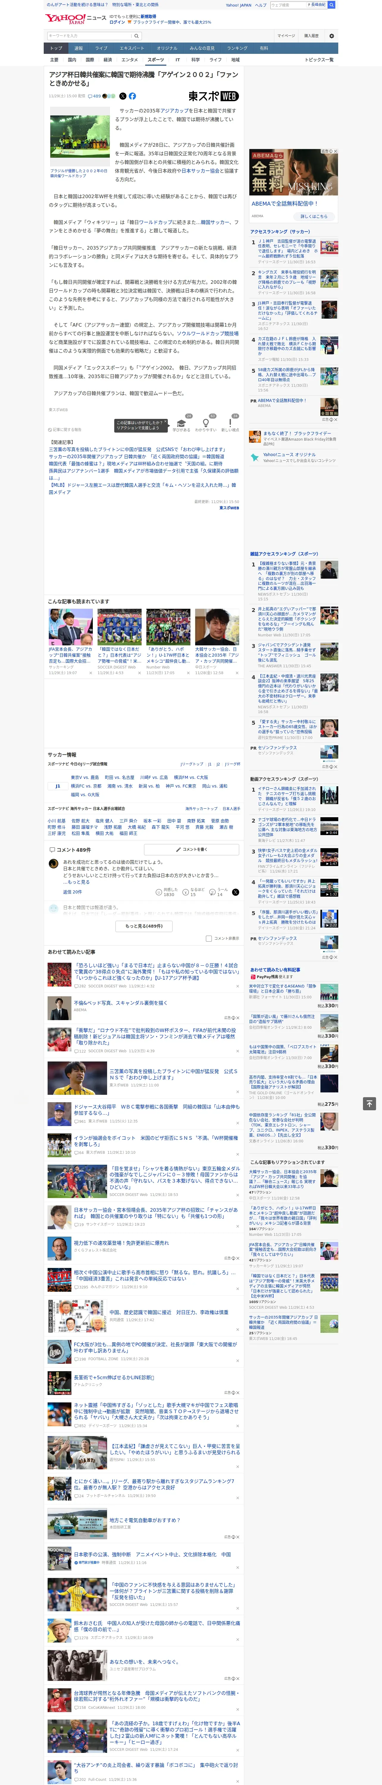Click the scroll-to-top arrow button
The image size is (382, 1785).
point(370,1103)
